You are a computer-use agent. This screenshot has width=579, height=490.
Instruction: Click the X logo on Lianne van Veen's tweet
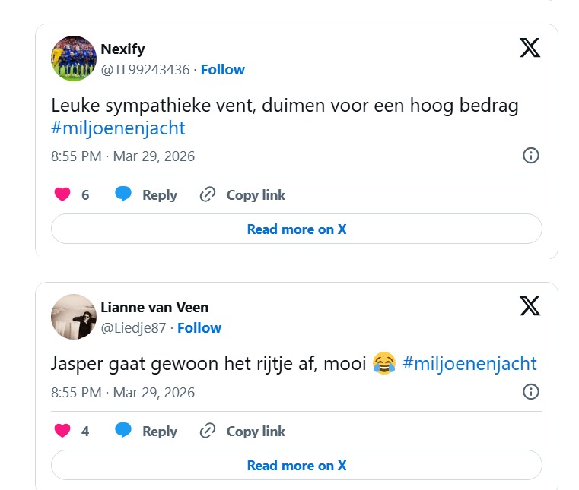coord(530,306)
